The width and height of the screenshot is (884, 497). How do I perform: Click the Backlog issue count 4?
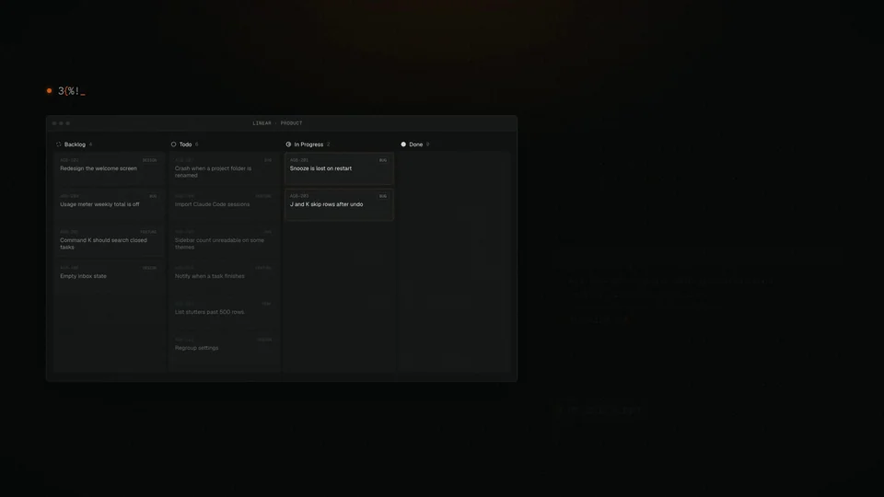(90, 144)
